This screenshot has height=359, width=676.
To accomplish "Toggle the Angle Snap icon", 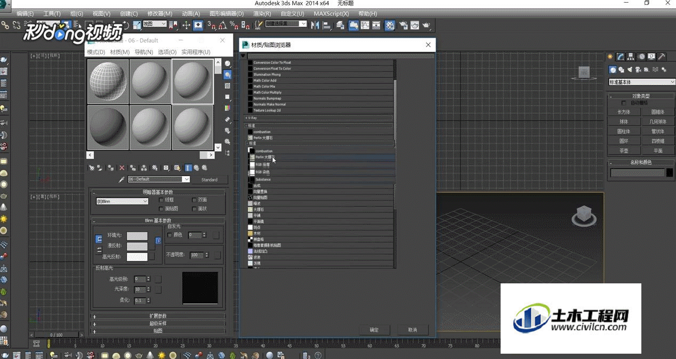I will (x=222, y=25).
